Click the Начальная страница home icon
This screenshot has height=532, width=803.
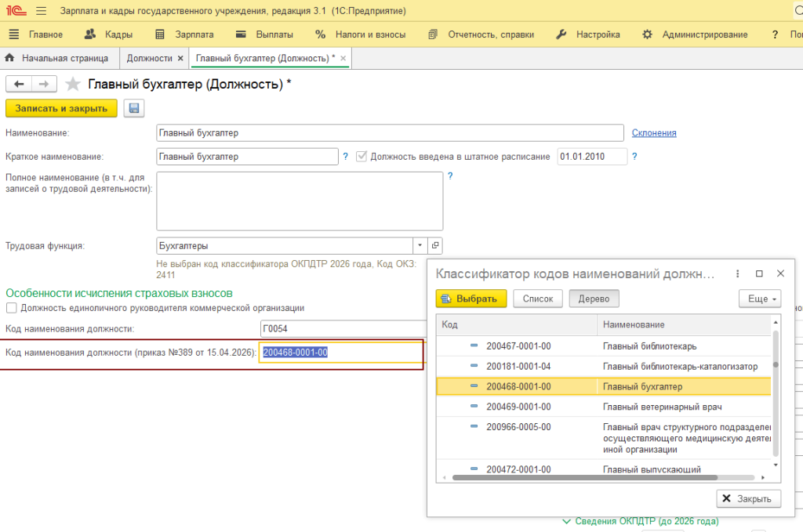point(9,58)
